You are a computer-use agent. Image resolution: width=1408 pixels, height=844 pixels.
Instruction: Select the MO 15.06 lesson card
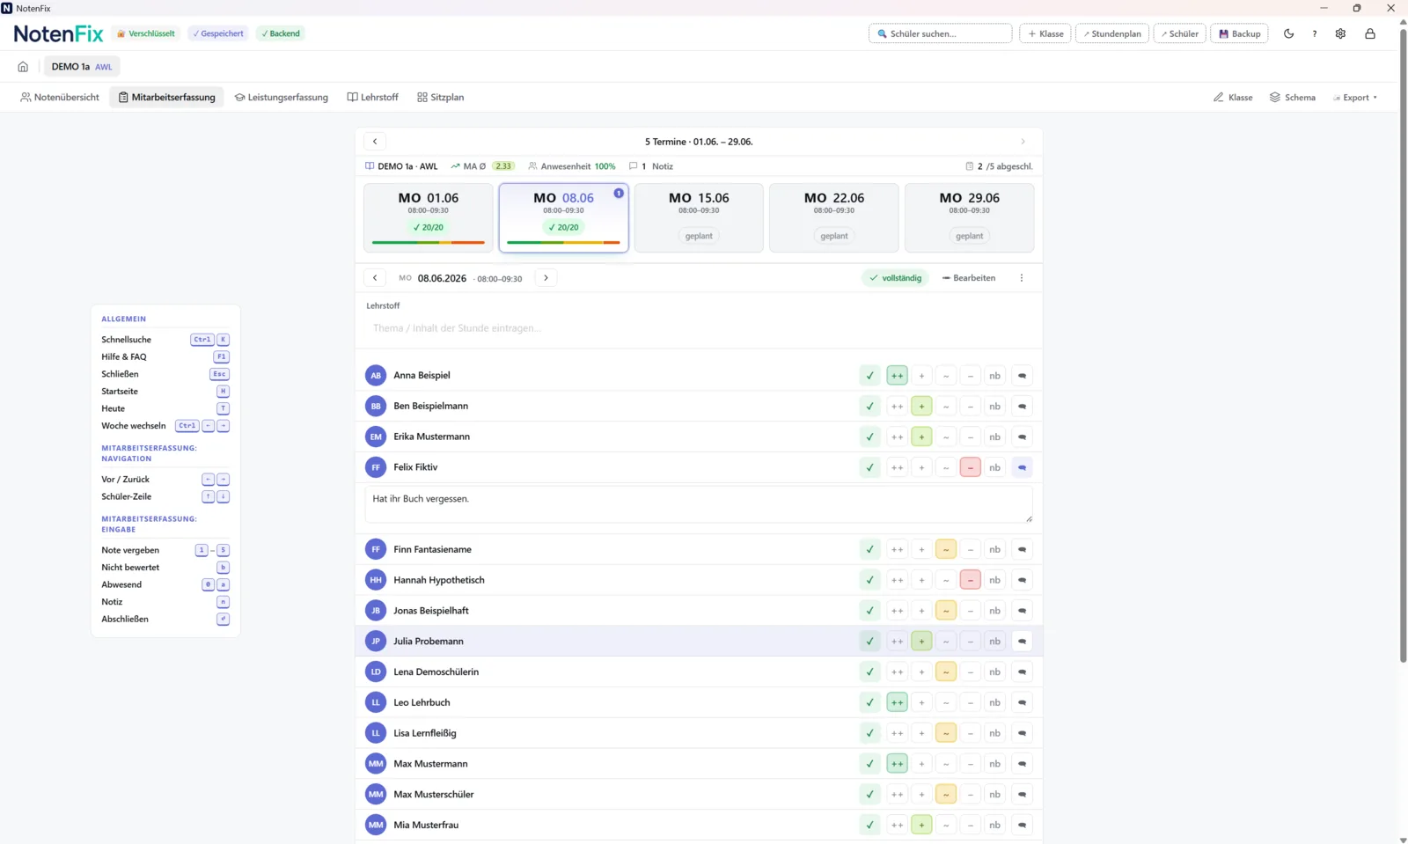pyautogui.click(x=699, y=217)
